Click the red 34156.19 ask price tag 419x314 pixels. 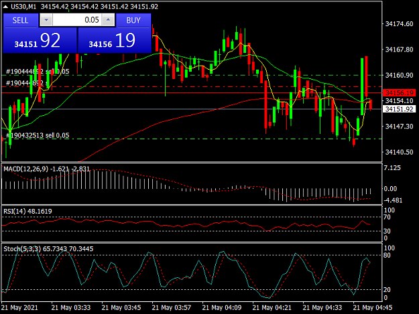pyautogui.click(x=400, y=93)
